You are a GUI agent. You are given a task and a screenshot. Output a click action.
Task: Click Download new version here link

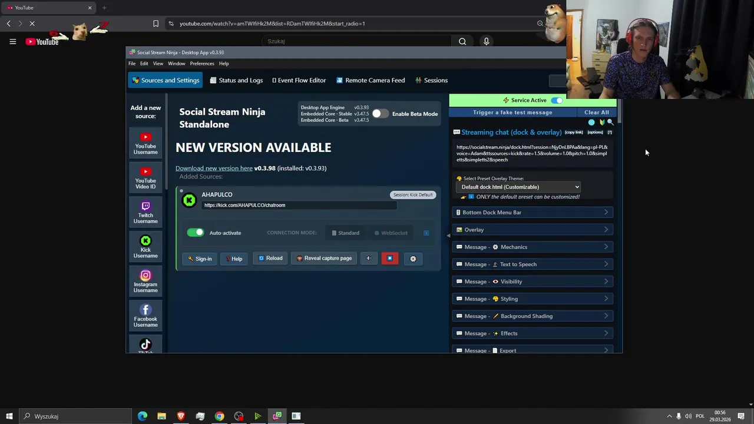coord(214,168)
